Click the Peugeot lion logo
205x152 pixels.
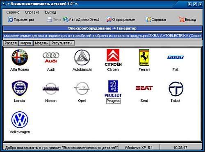113,89
